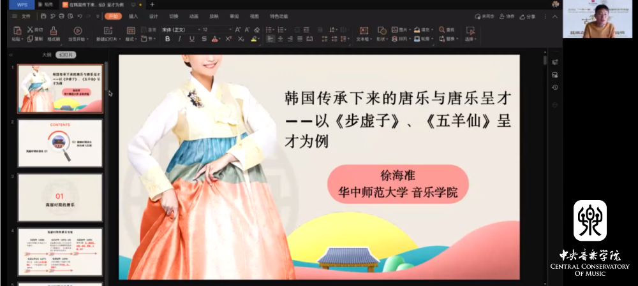638x286 pixels.
Task: Expand the bullet list style dropdown
Action: [x=274, y=30]
